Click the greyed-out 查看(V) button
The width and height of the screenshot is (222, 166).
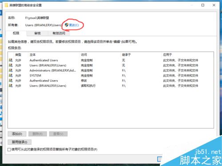58,134
